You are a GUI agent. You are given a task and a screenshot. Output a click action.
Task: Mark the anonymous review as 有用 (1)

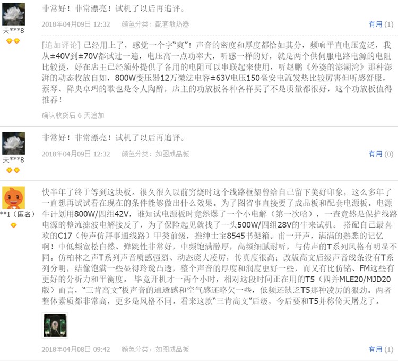tap(380, 349)
